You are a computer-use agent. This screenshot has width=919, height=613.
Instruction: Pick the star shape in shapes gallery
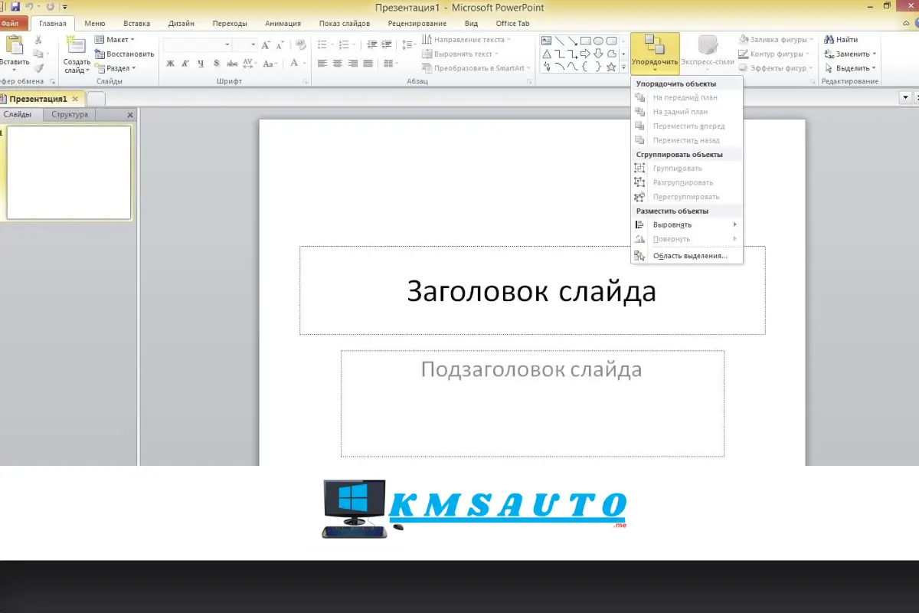pyautogui.click(x=611, y=67)
